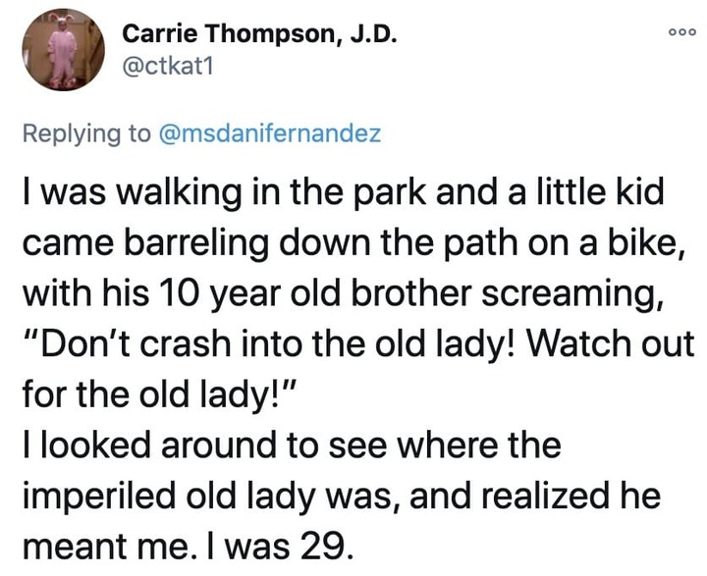The width and height of the screenshot is (707, 576).
Task: Open the @ctkat1 handle profile
Action: [x=167, y=68]
